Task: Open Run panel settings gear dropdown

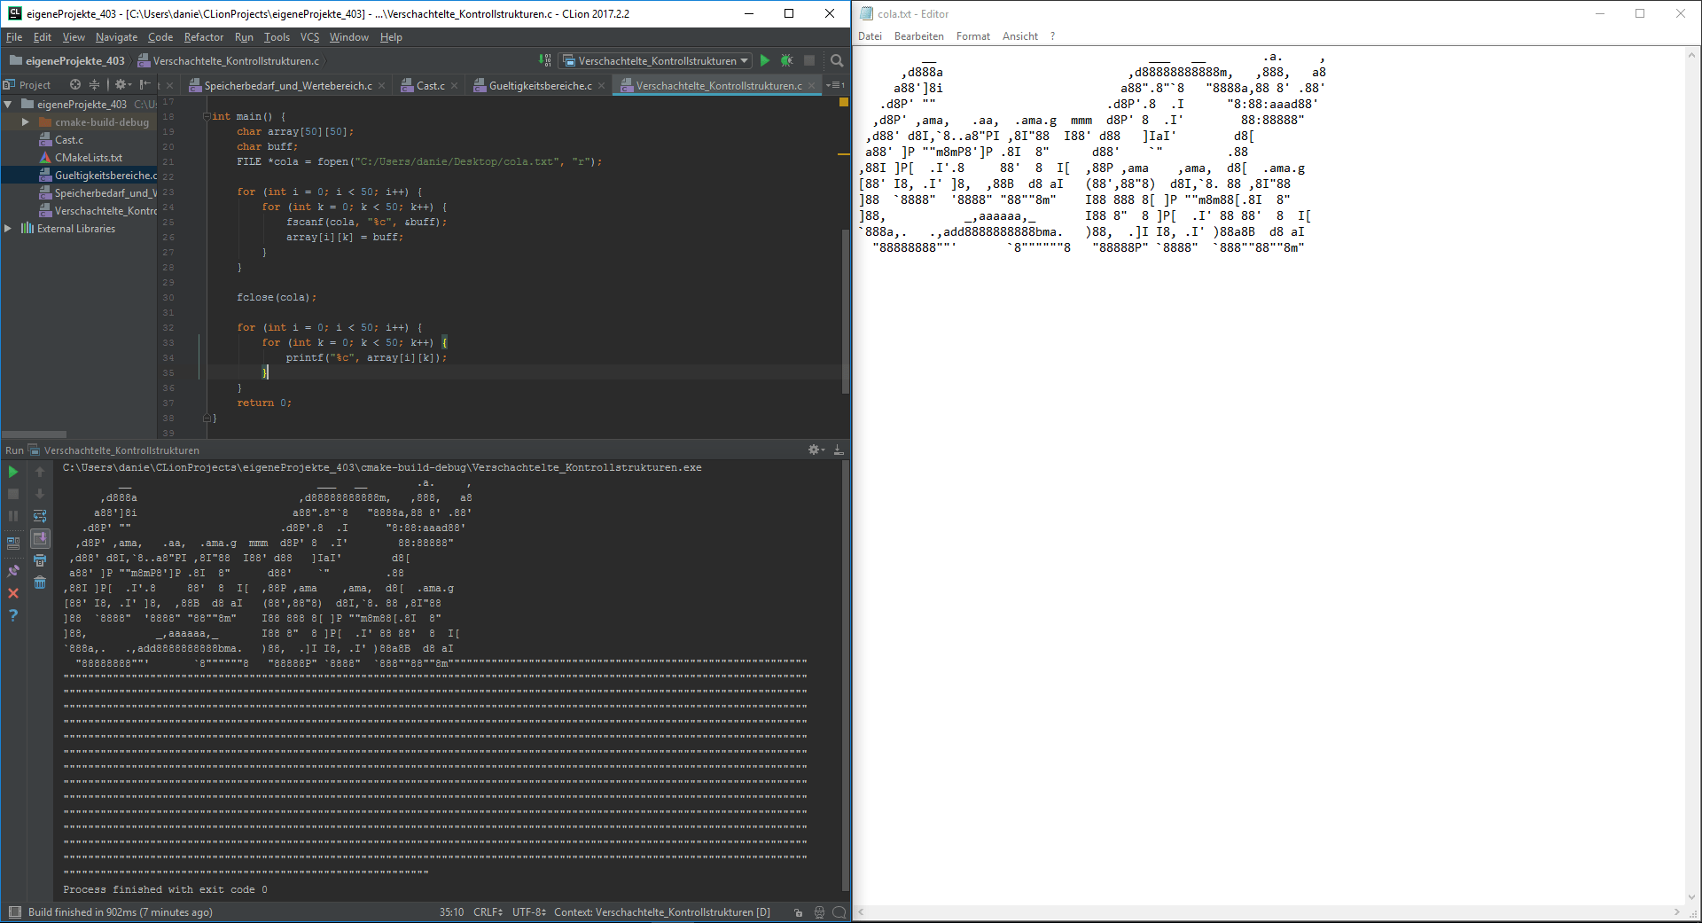Action: [816, 450]
